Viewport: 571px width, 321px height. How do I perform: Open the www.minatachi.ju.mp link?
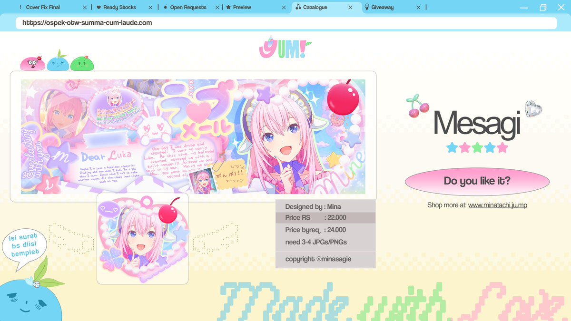point(497,205)
